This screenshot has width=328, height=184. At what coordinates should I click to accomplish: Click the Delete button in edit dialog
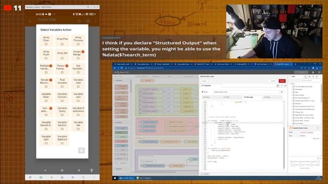tap(204, 81)
